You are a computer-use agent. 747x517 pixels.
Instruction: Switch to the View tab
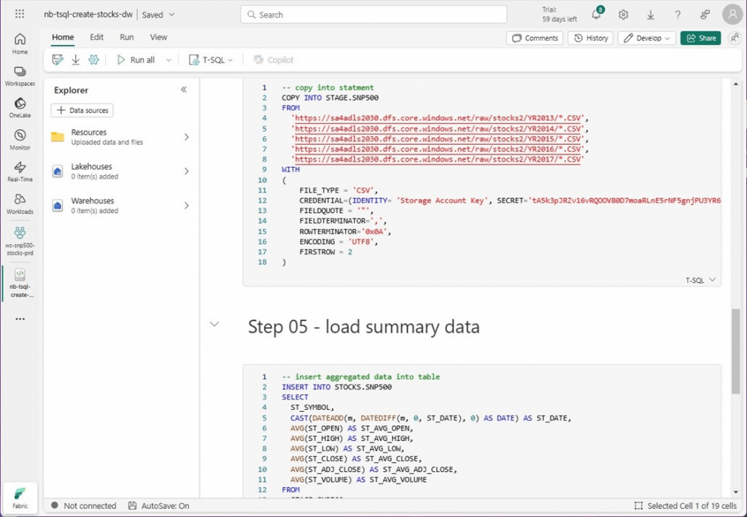pos(158,37)
